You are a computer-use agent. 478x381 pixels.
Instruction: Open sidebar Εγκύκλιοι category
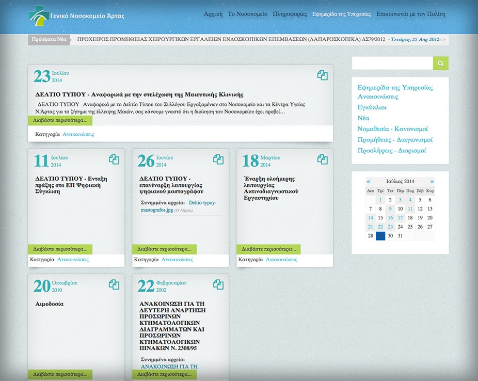pos(372,107)
